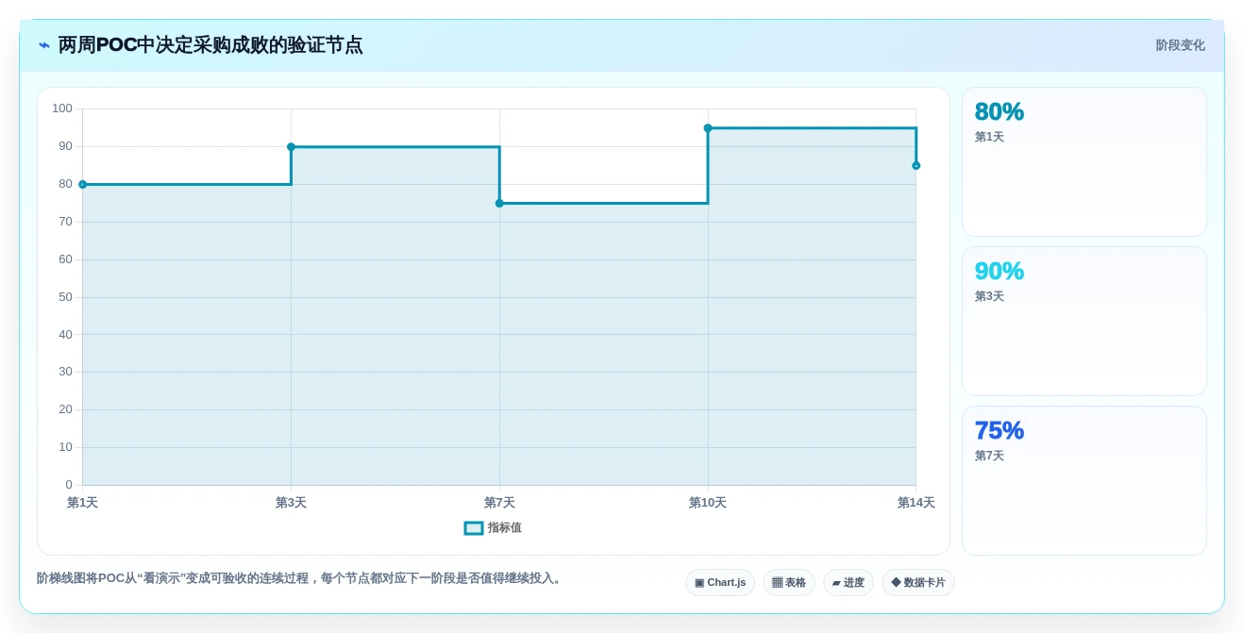Click the data point at 第10天
This screenshot has height=633, width=1244.
pyautogui.click(x=708, y=128)
